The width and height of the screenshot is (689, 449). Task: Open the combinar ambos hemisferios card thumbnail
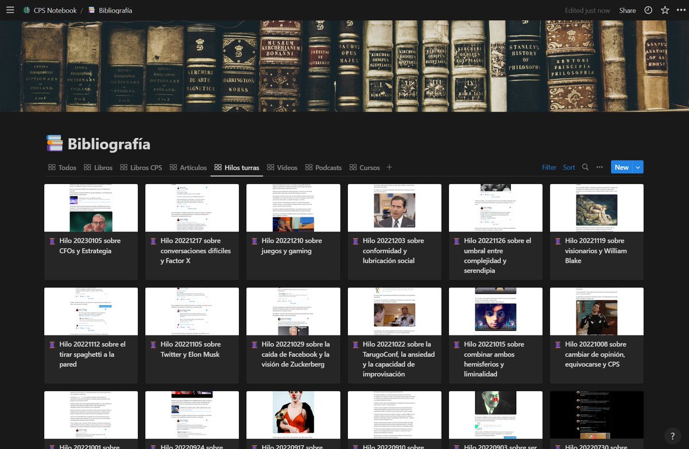[x=496, y=311]
